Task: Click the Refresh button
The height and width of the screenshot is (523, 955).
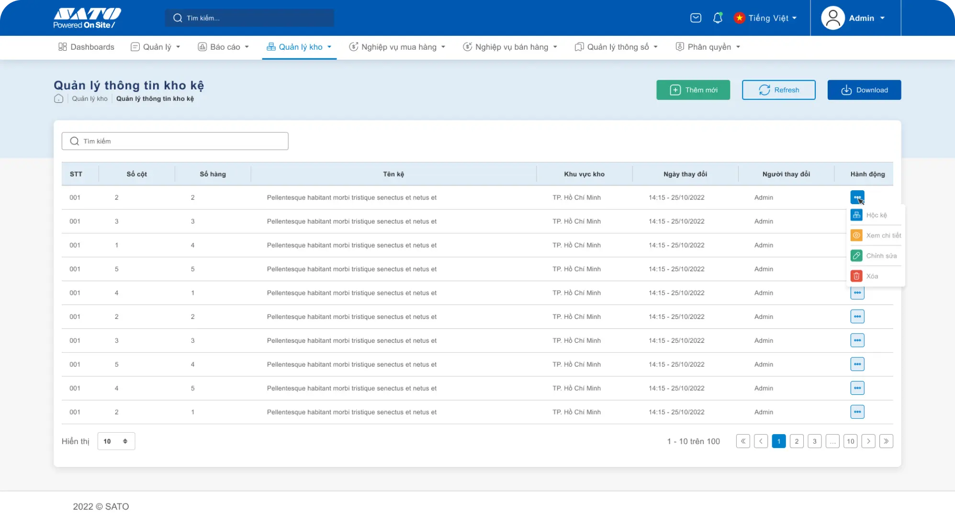Action: pyautogui.click(x=778, y=90)
